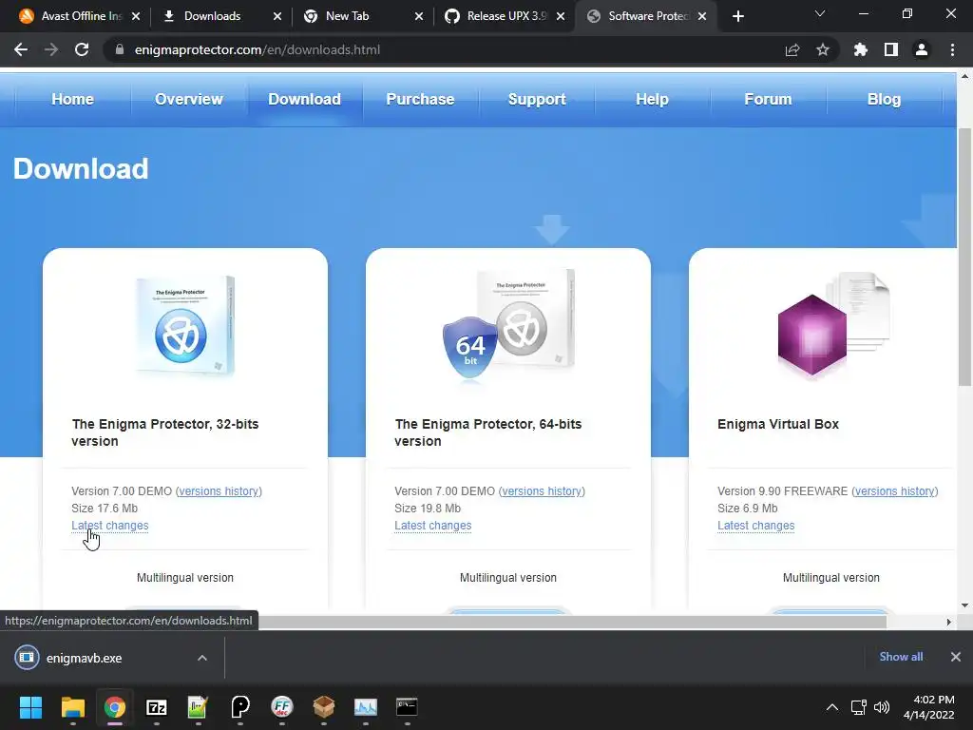Open Chrome side panel

coord(890,49)
